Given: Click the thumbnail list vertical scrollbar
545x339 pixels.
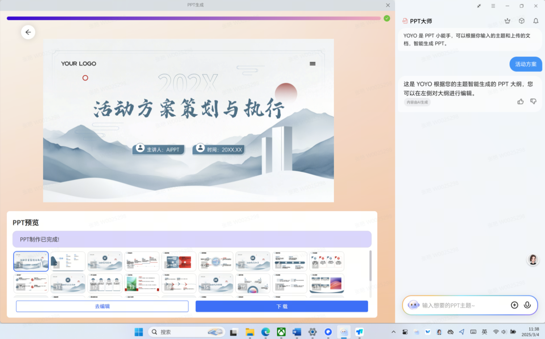Looking at the screenshot, I should pos(370,266).
